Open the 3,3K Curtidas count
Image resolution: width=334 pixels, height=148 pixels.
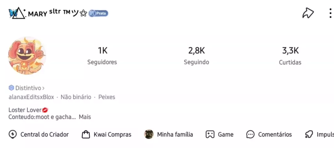coord(290,55)
